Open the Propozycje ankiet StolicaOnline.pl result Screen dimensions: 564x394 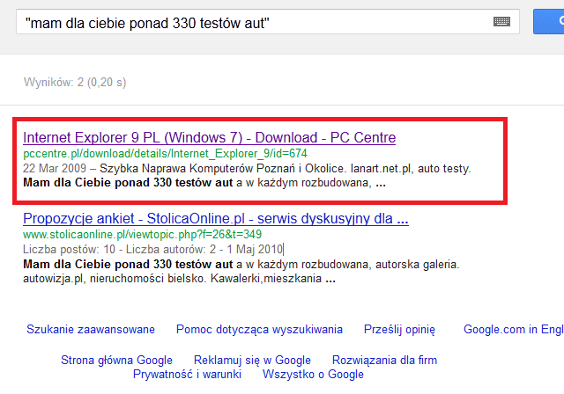coord(215,219)
